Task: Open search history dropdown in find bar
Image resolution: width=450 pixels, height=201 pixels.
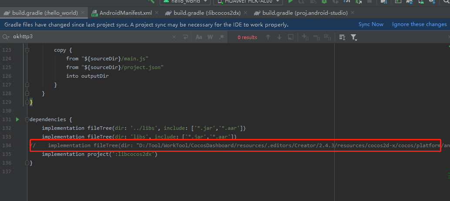Action: point(6,37)
